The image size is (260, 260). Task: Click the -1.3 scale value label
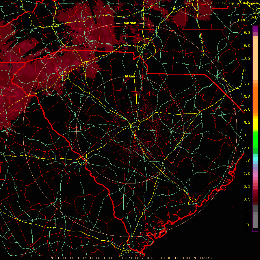(x=246, y=212)
